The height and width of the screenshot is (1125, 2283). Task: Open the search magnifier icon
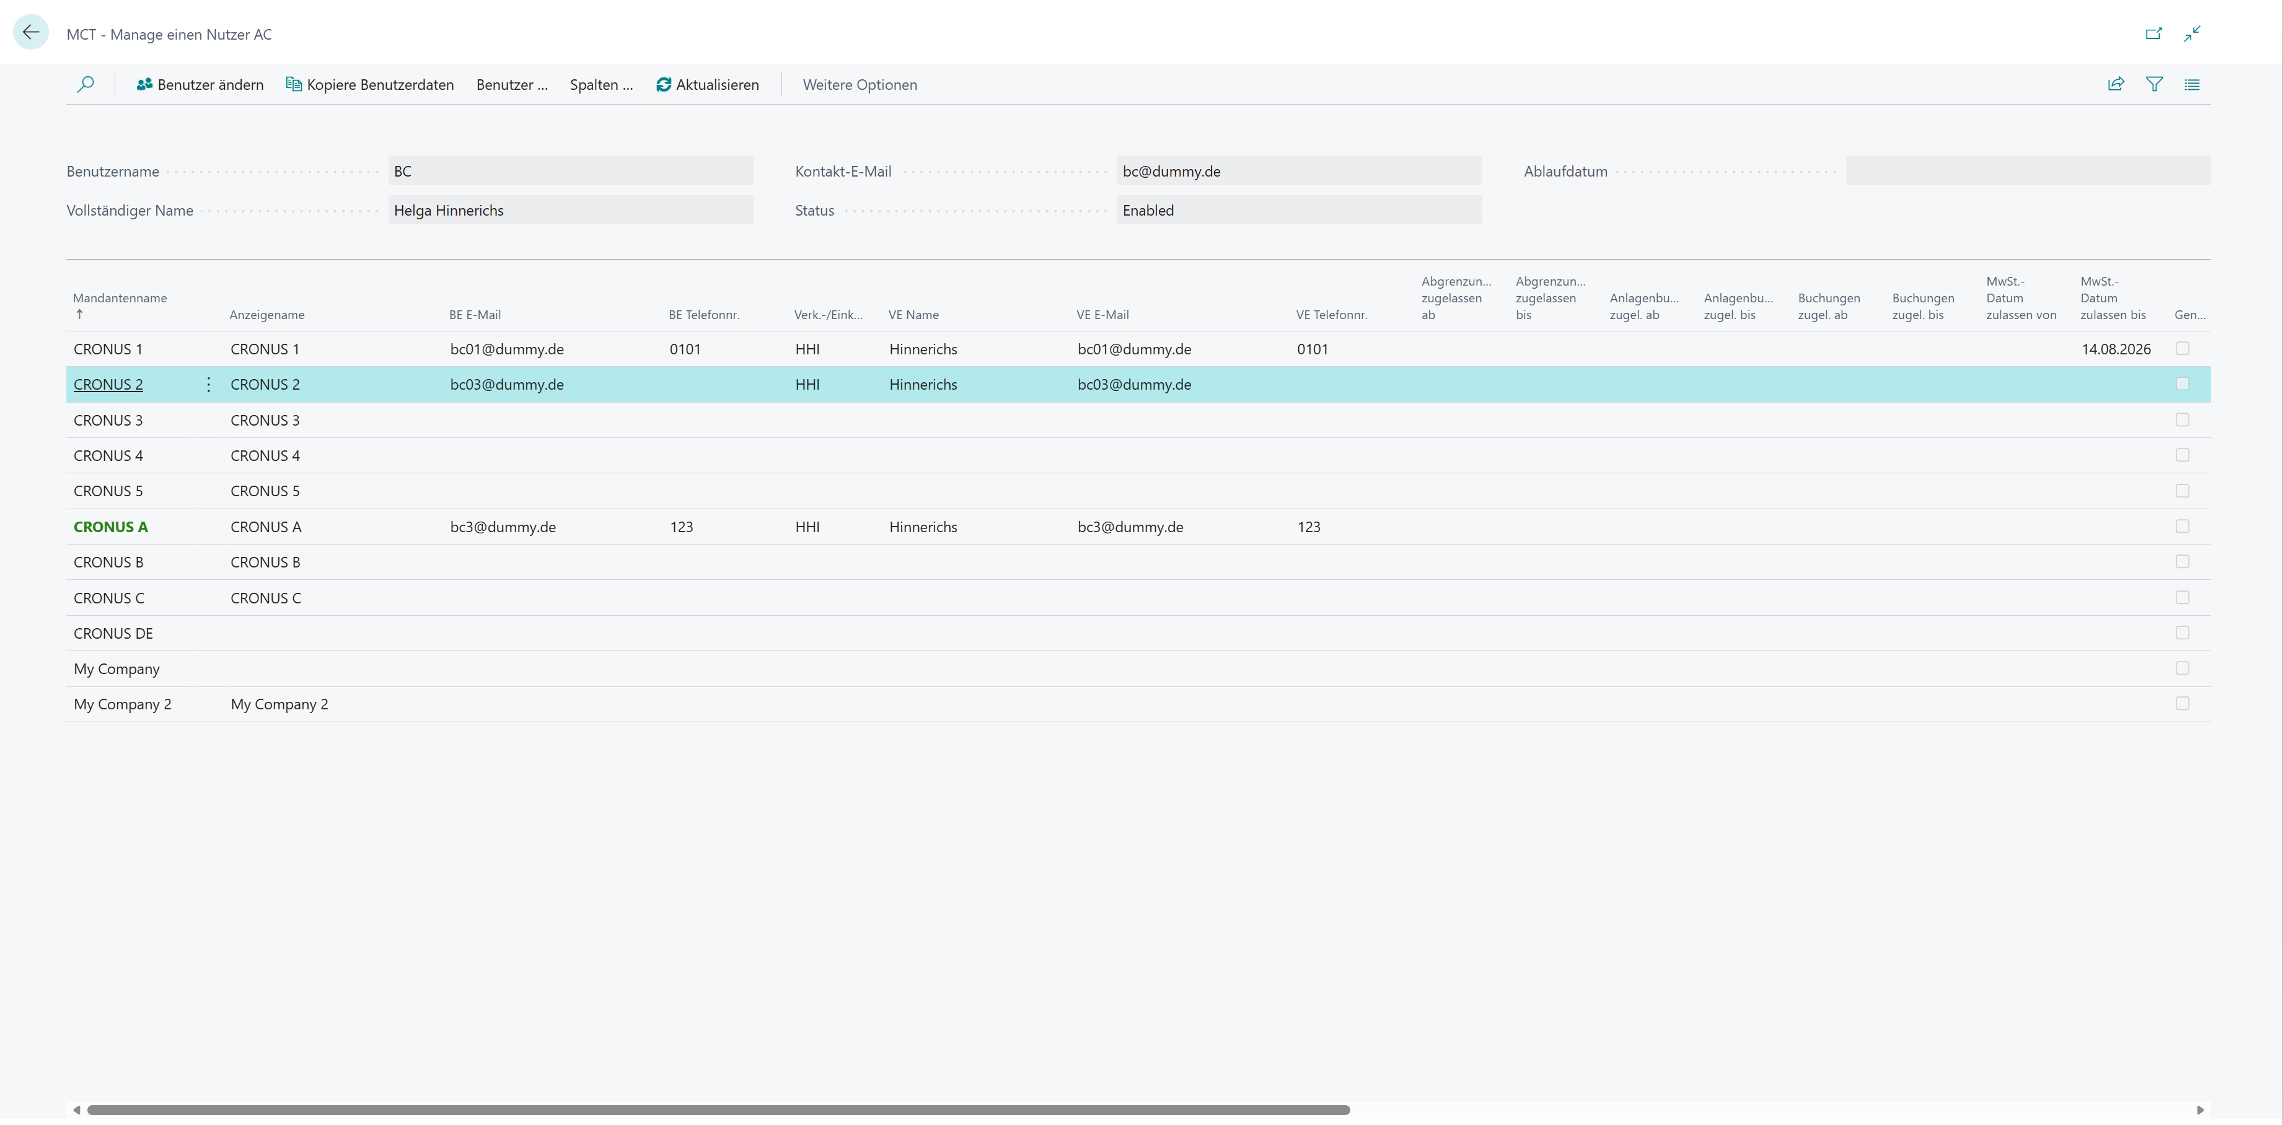click(86, 84)
